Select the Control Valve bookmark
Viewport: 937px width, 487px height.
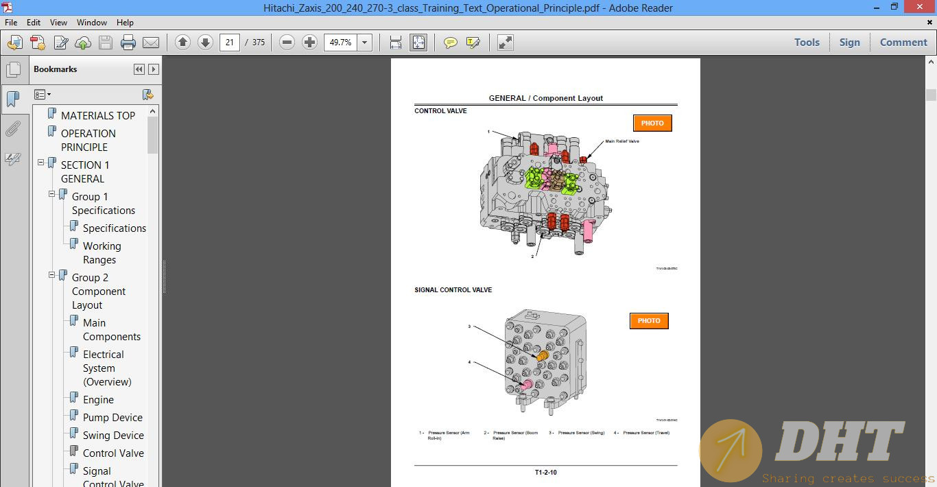113,453
